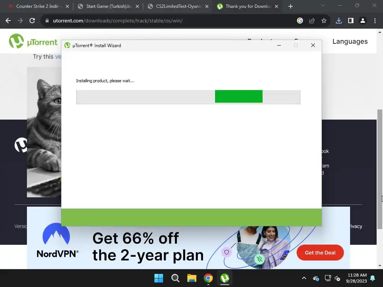
Task: Click the Chrome forward arrow
Action: point(20,21)
